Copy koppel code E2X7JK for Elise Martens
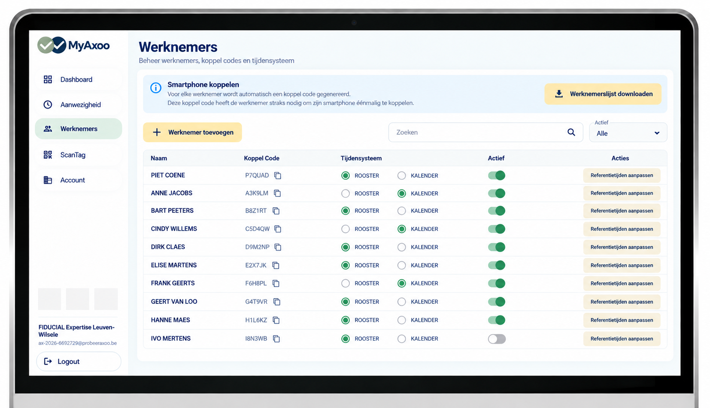The width and height of the screenshot is (710, 408). point(276,266)
